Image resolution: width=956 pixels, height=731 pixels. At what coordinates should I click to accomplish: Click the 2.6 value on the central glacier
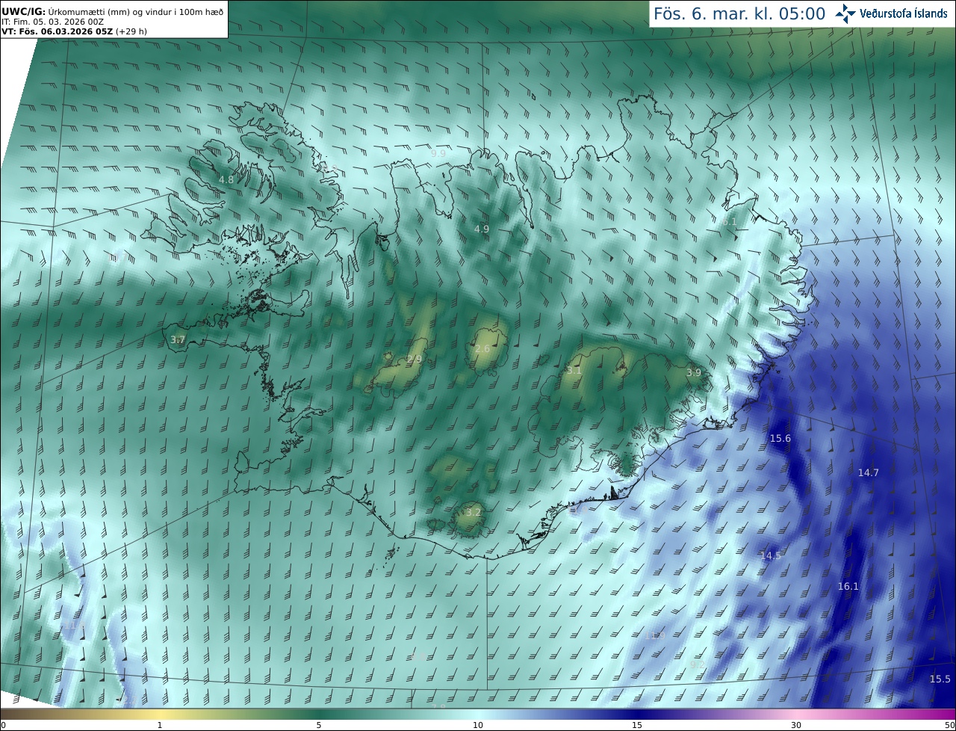(x=482, y=349)
